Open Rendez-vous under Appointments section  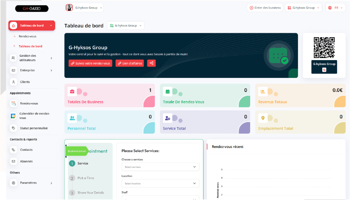click(29, 104)
